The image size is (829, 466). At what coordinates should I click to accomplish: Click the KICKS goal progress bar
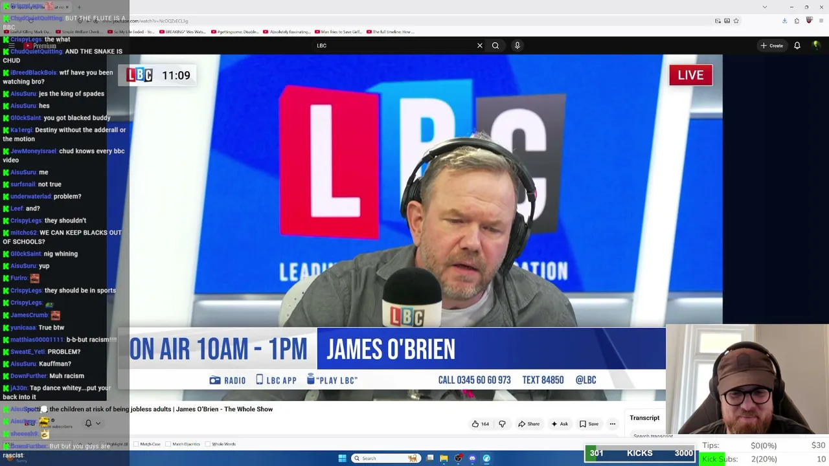pos(640,454)
